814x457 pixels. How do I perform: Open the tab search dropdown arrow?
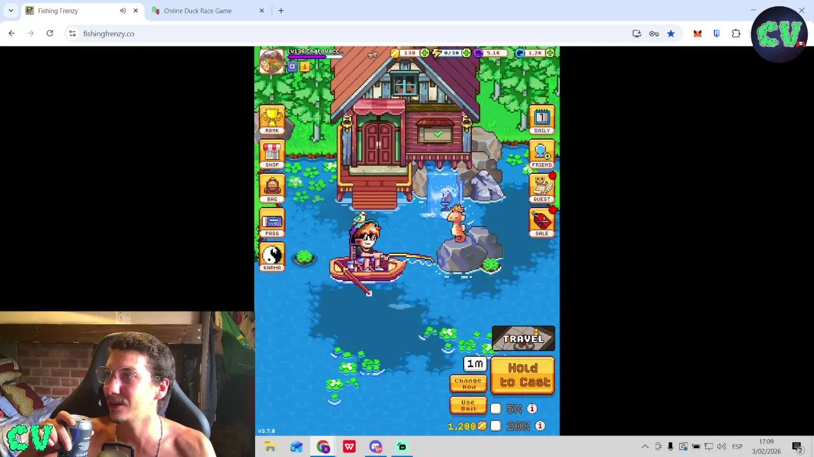click(x=11, y=11)
